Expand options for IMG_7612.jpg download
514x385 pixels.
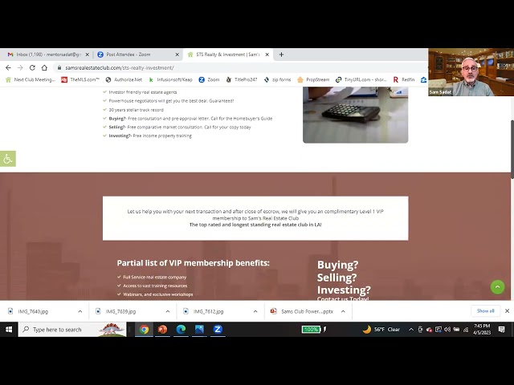tap(255, 311)
